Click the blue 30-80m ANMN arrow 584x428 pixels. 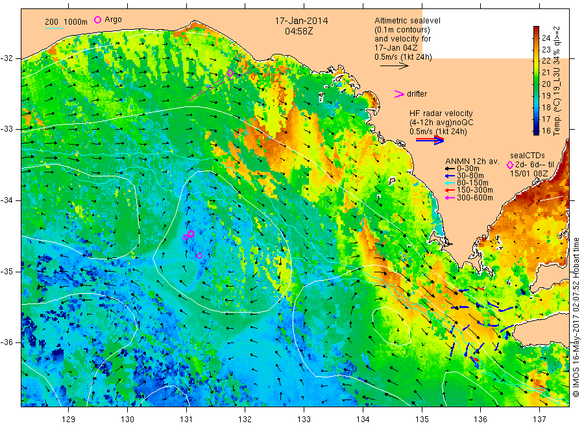pos(450,176)
